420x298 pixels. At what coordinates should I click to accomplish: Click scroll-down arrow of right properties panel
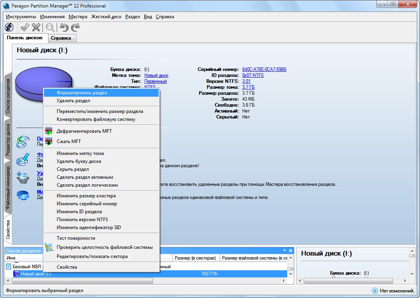(412, 274)
